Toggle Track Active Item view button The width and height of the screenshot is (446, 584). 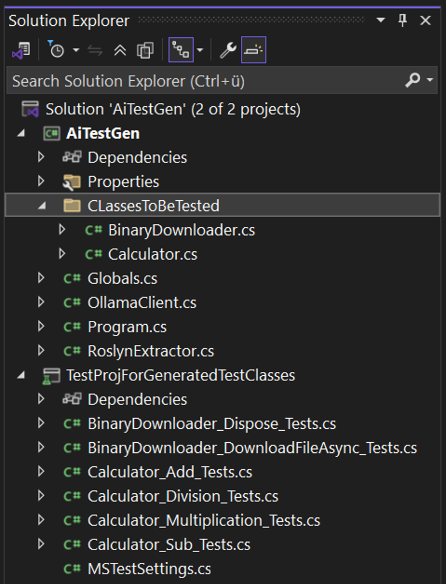(x=181, y=50)
